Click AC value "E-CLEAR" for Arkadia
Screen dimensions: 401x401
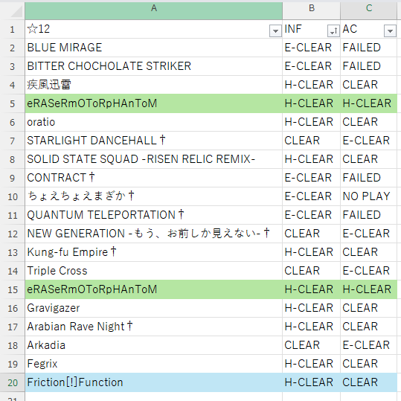[366, 345]
